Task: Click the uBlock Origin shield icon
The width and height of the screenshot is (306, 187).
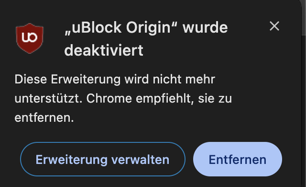Action: click(x=30, y=38)
